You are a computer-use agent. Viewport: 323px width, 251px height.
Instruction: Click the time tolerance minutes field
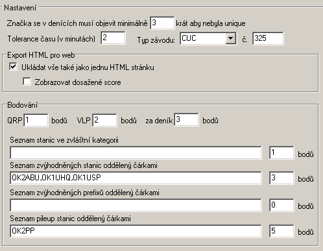click(x=113, y=38)
